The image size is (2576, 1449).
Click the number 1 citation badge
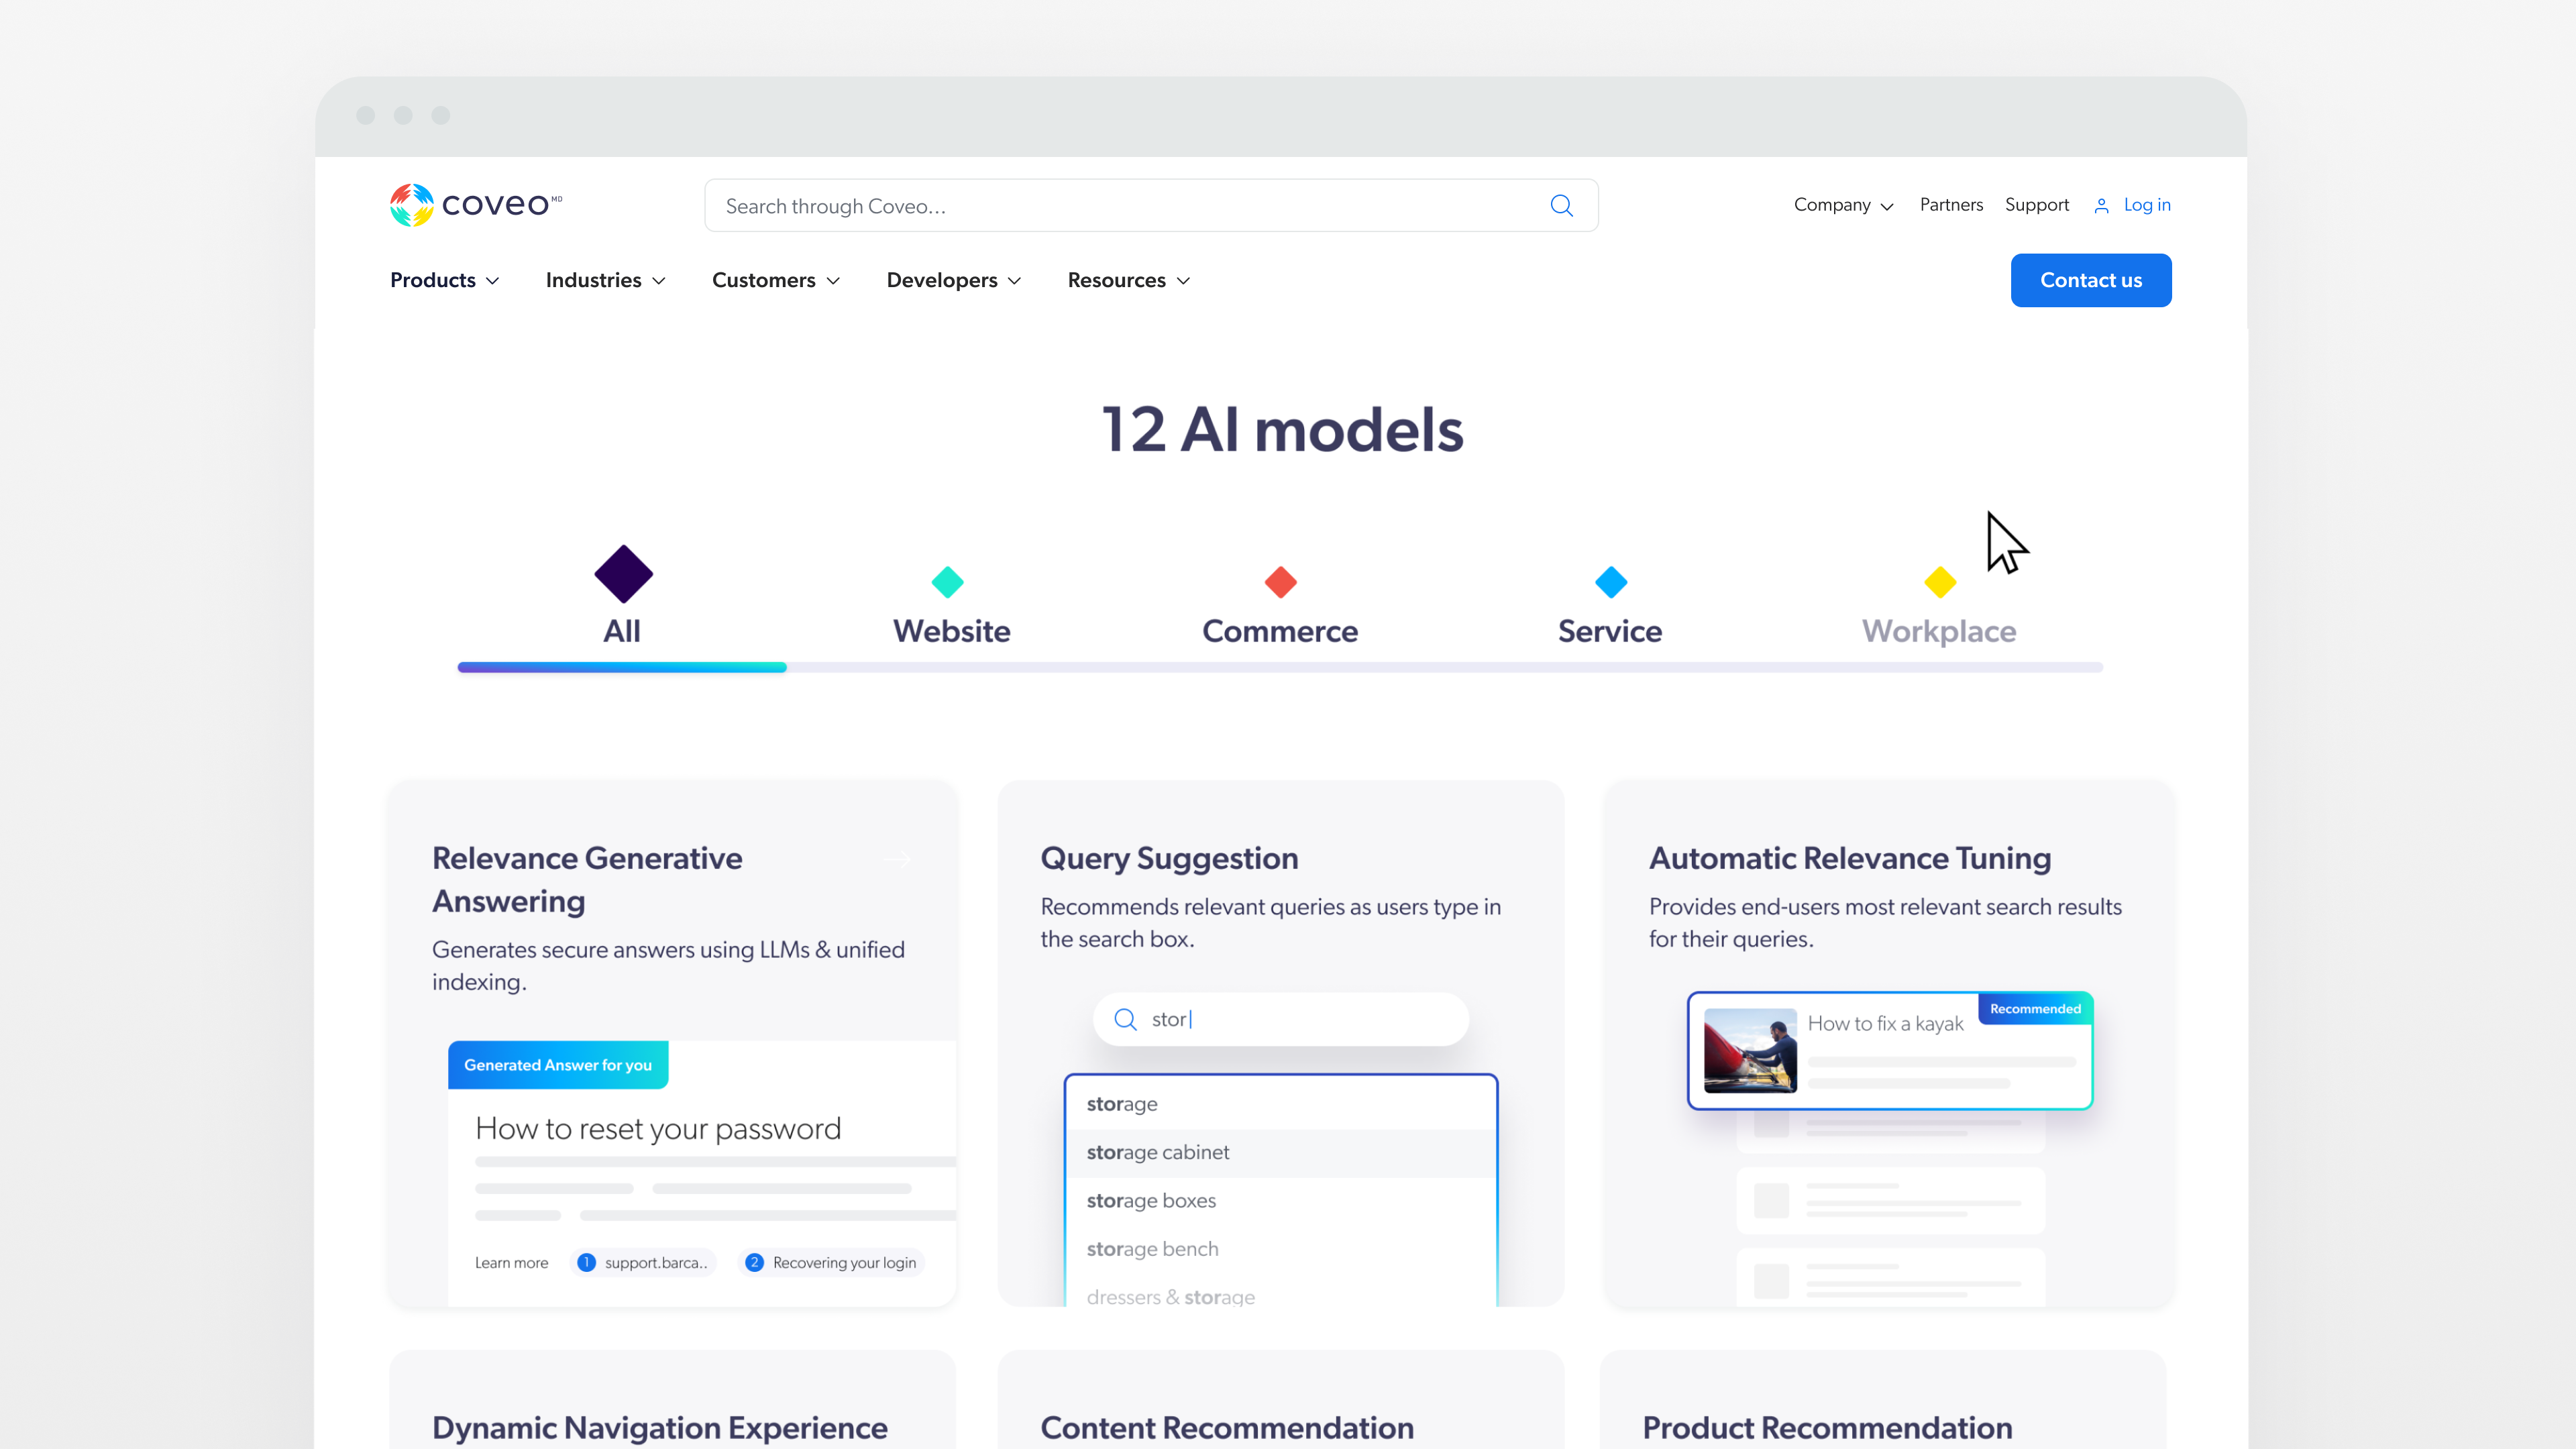[x=586, y=1262]
